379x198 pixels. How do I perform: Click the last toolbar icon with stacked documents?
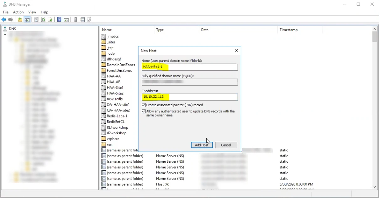[x=89, y=20]
